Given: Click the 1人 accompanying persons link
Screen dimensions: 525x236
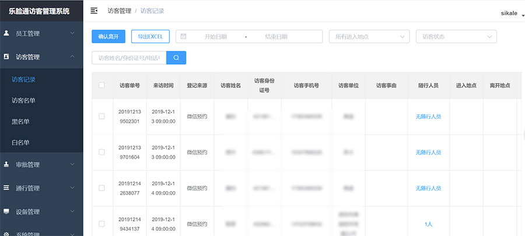Looking at the screenshot, I should click(428, 224).
